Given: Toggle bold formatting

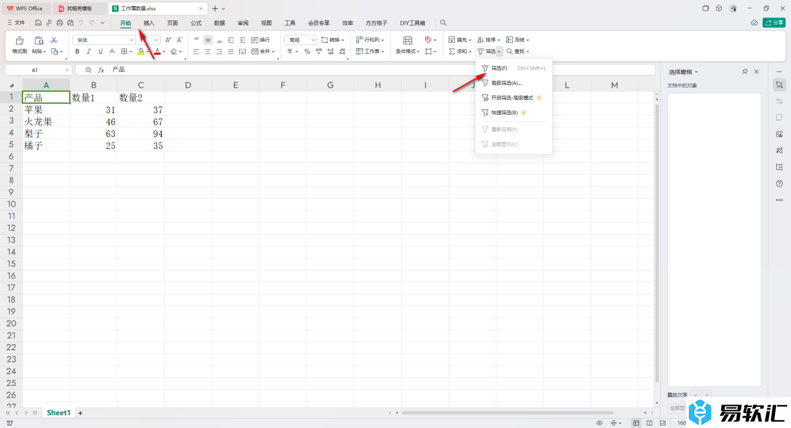Looking at the screenshot, I should tap(77, 51).
